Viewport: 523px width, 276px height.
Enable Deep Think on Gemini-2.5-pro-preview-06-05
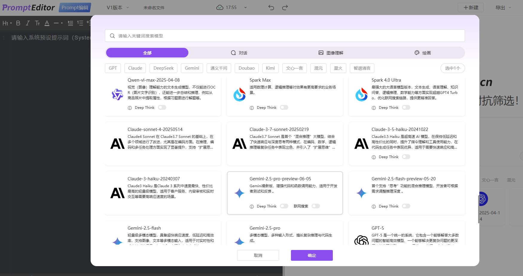coord(284,206)
